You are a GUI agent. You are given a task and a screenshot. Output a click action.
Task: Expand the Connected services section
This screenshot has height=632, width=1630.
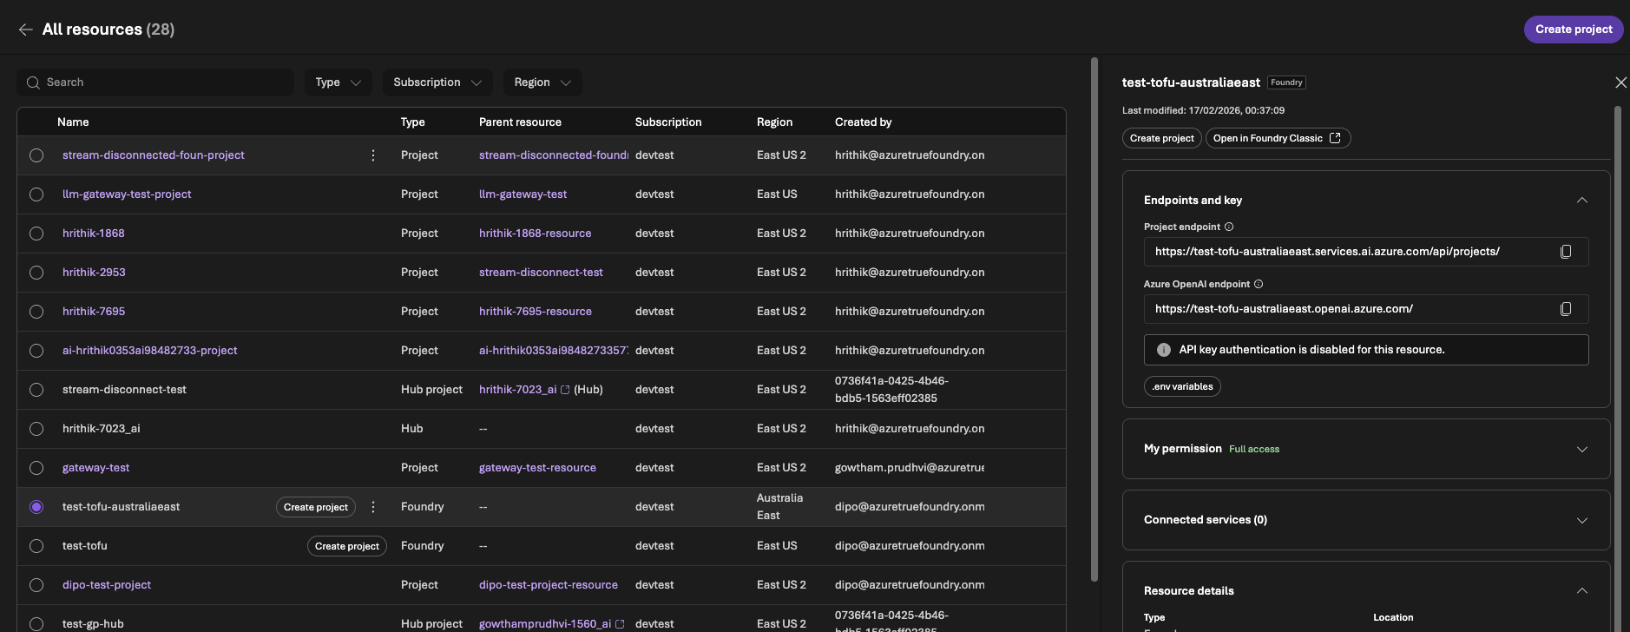click(x=1582, y=520)
